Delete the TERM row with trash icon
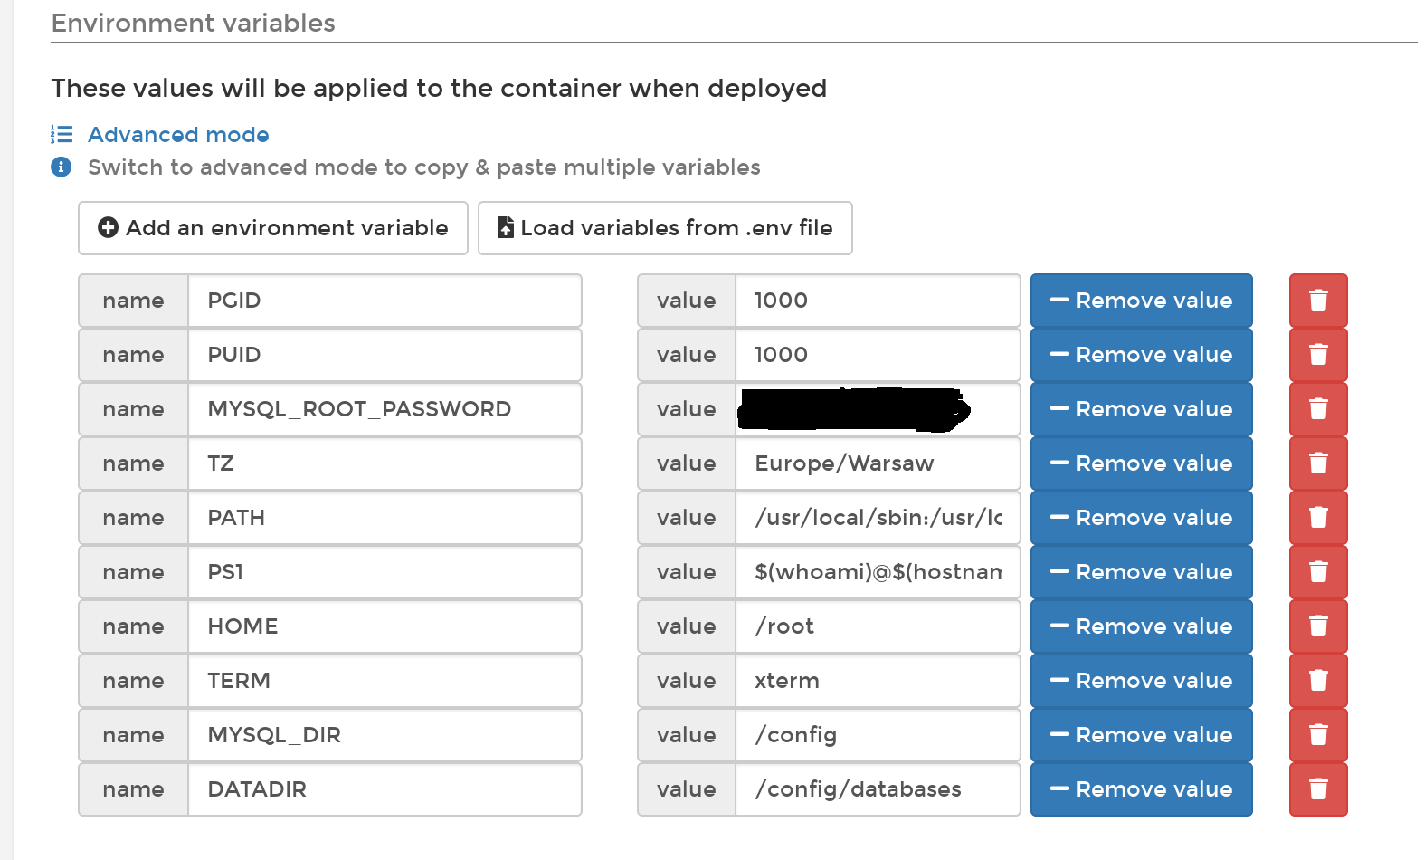 coord(1317,681)
